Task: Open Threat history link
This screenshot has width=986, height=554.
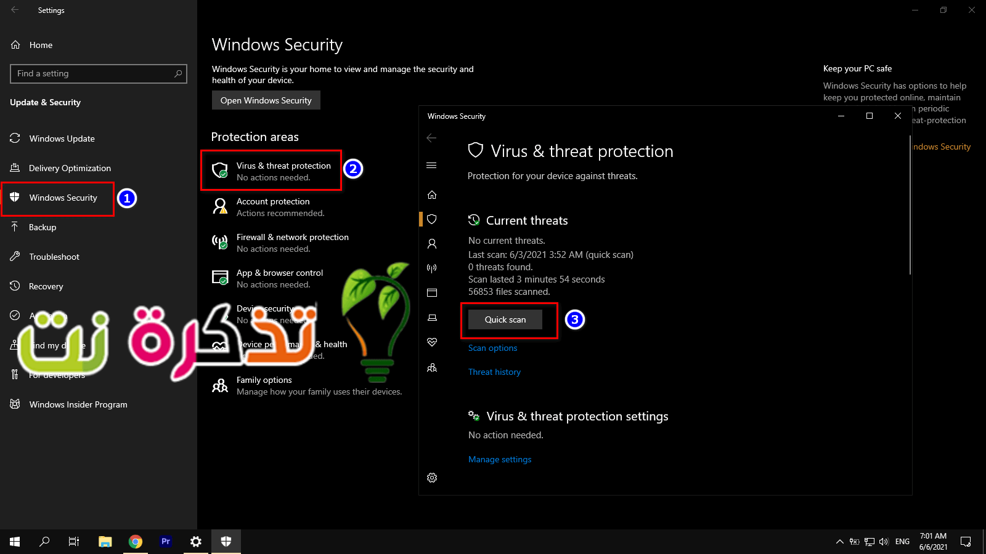Action: pyautogui.click(x=494, y=372)
